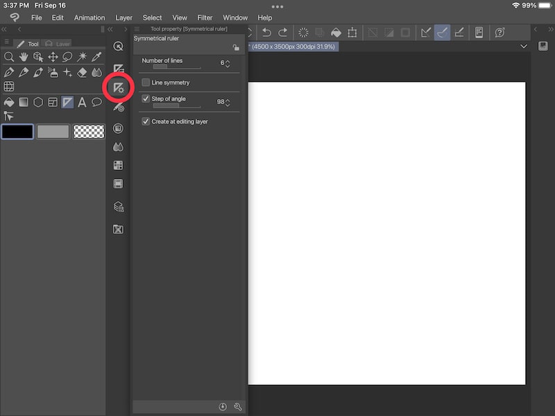Select the Hand pan tool

coord(24,57)
